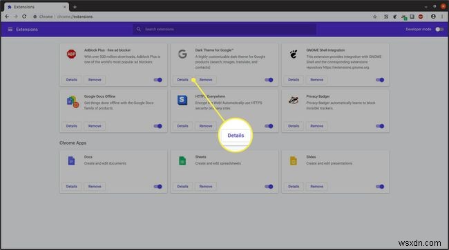The width and height of the screenshot is (449, 250).
Task: Click the Google Docs Offline icon
Action: point(73,102)
